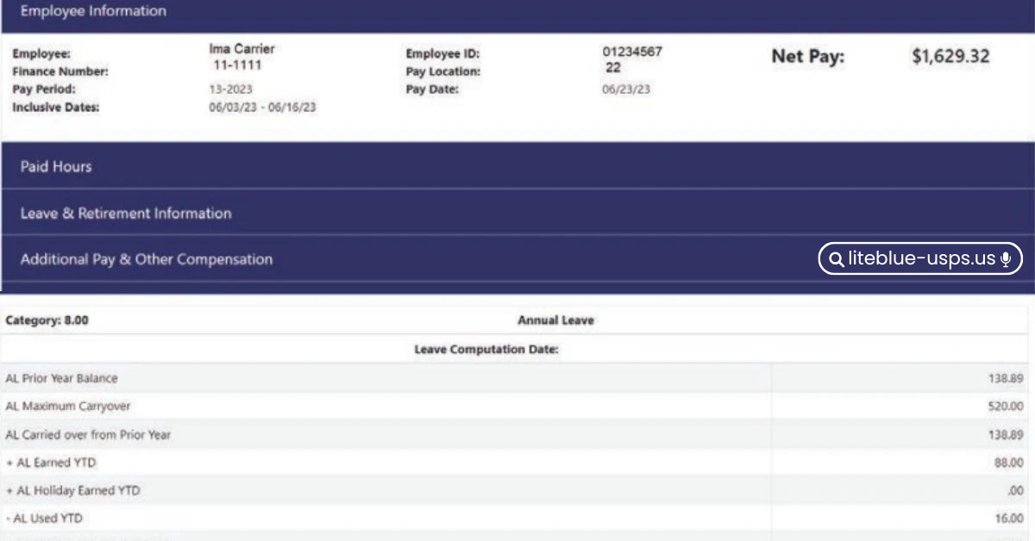This screenshot has width=1035, height=541.
Task: Expand Leave & Retirement Information section
Action: point(126,213)
